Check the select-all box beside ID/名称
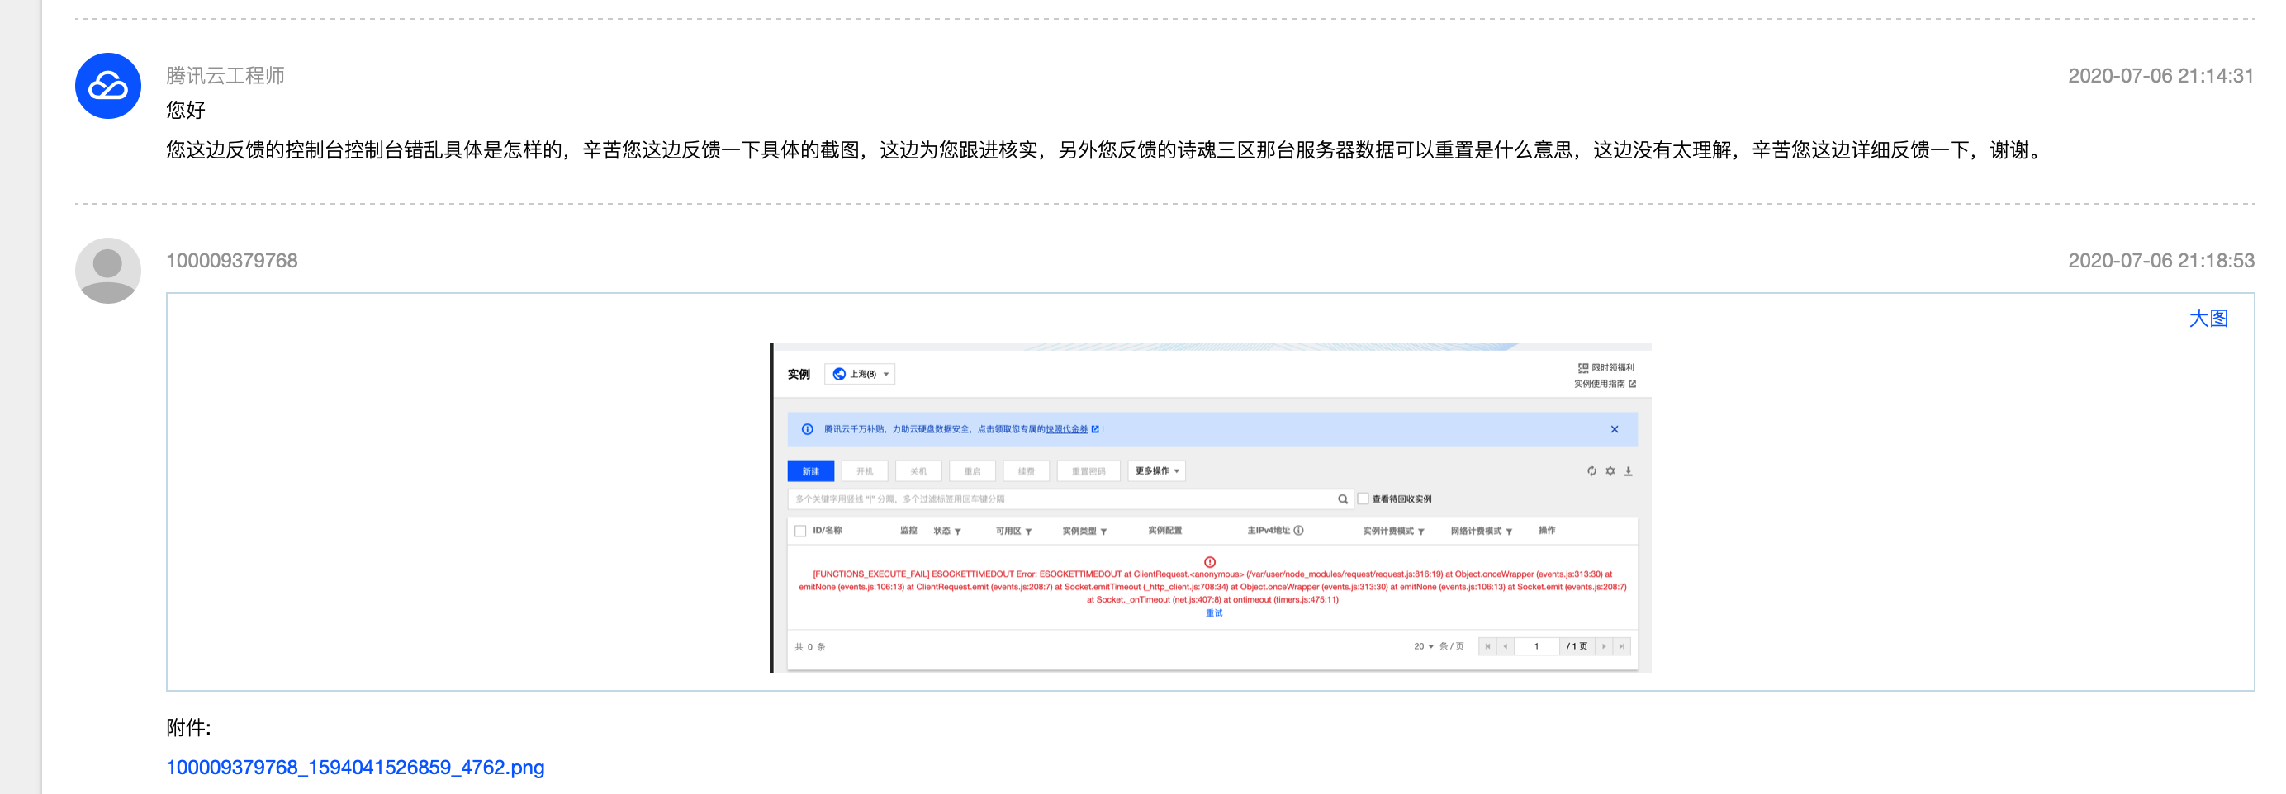Screen dimensions: 2286x794 (x=800, y=531)
